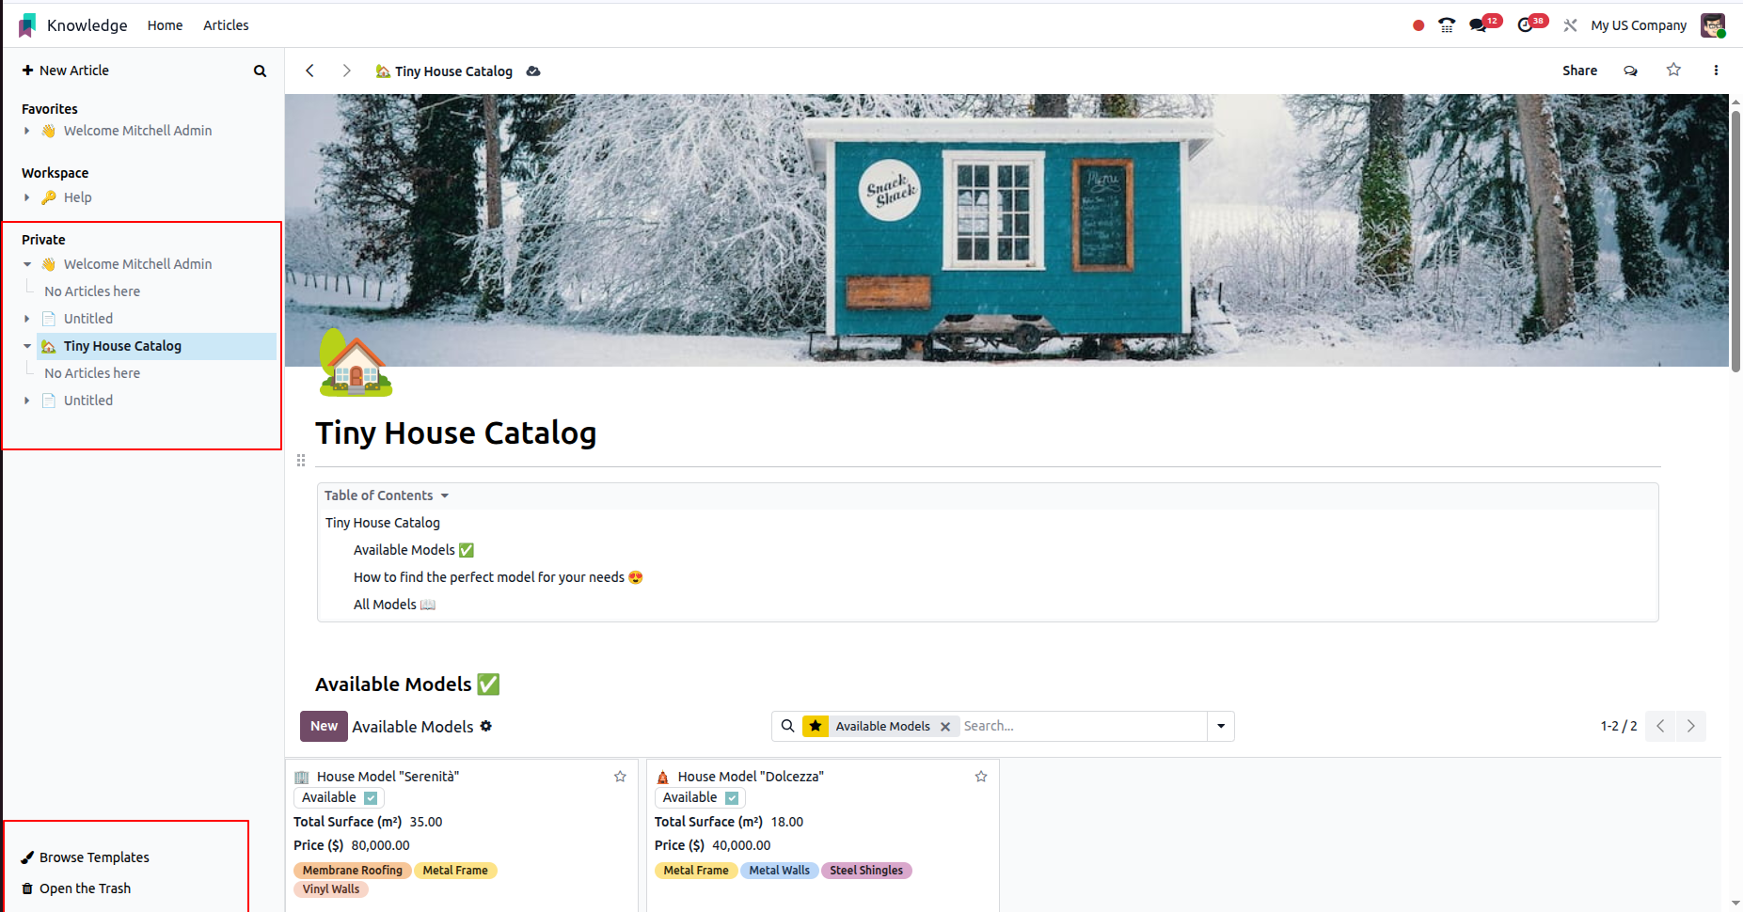Click the Tiny House Catalog cover image
1743x912 pixels.
(x=1006, y=230)
